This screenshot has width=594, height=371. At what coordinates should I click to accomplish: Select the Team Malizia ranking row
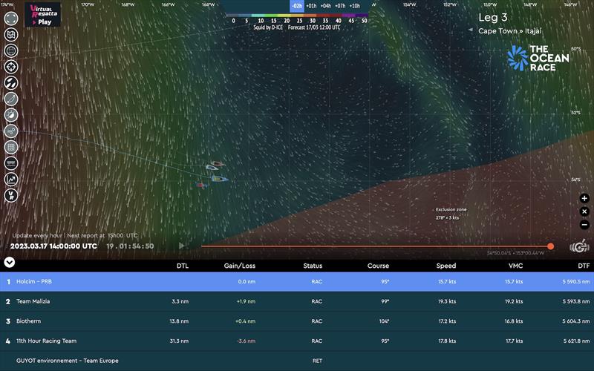(297, 301)
